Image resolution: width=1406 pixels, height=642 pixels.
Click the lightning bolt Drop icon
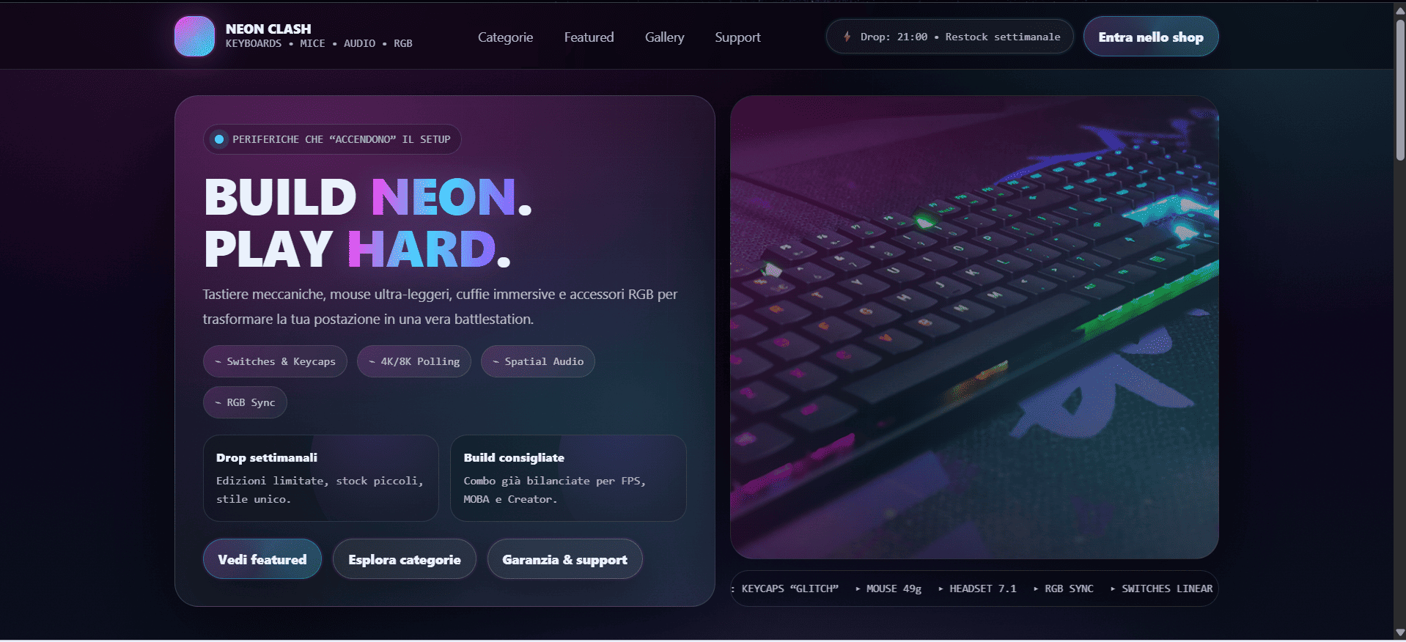pos(847,37)
